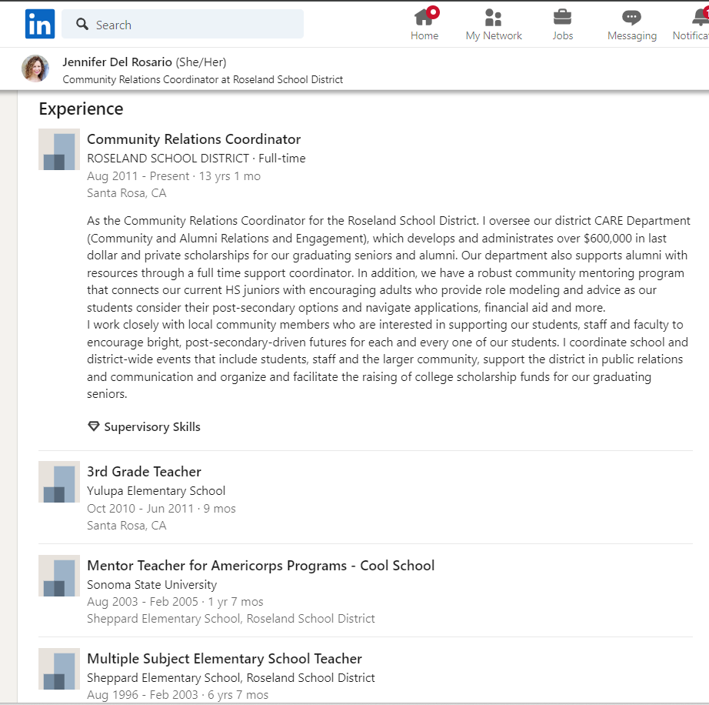Click the Supervisory Skills diamond icon

coord(93,426)
